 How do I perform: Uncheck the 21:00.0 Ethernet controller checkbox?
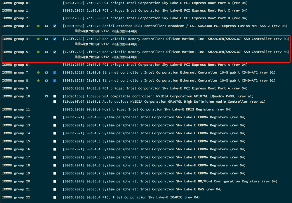55,72
